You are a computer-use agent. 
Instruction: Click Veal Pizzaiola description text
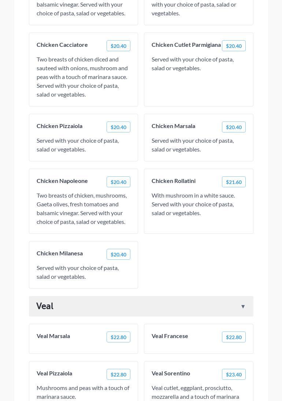pyautogui.click(x=83, y=392)
